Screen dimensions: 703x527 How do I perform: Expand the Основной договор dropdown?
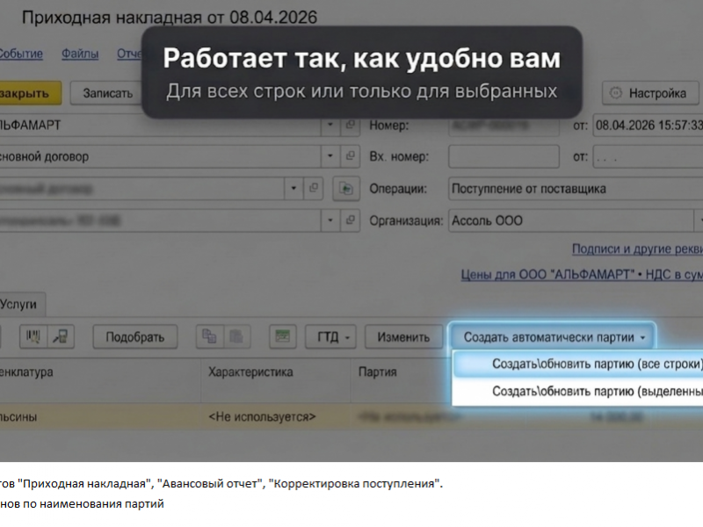(x=330, y=156)
